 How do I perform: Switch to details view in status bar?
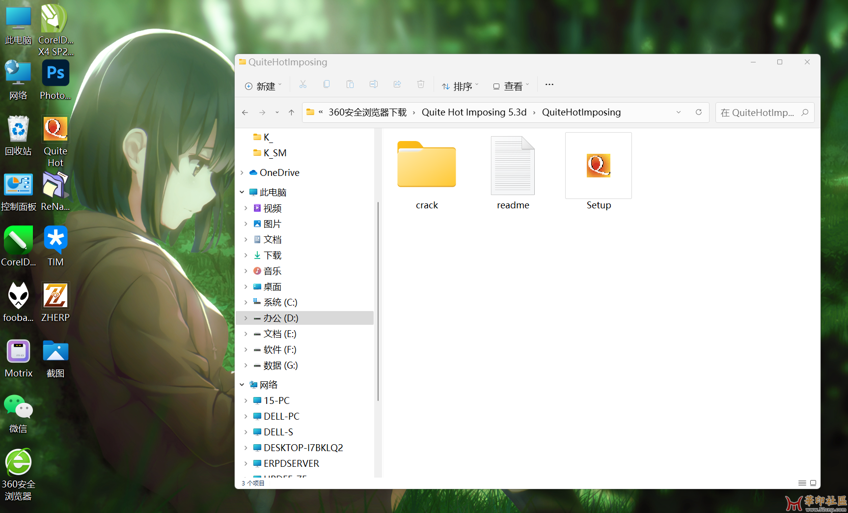point(802,483)
